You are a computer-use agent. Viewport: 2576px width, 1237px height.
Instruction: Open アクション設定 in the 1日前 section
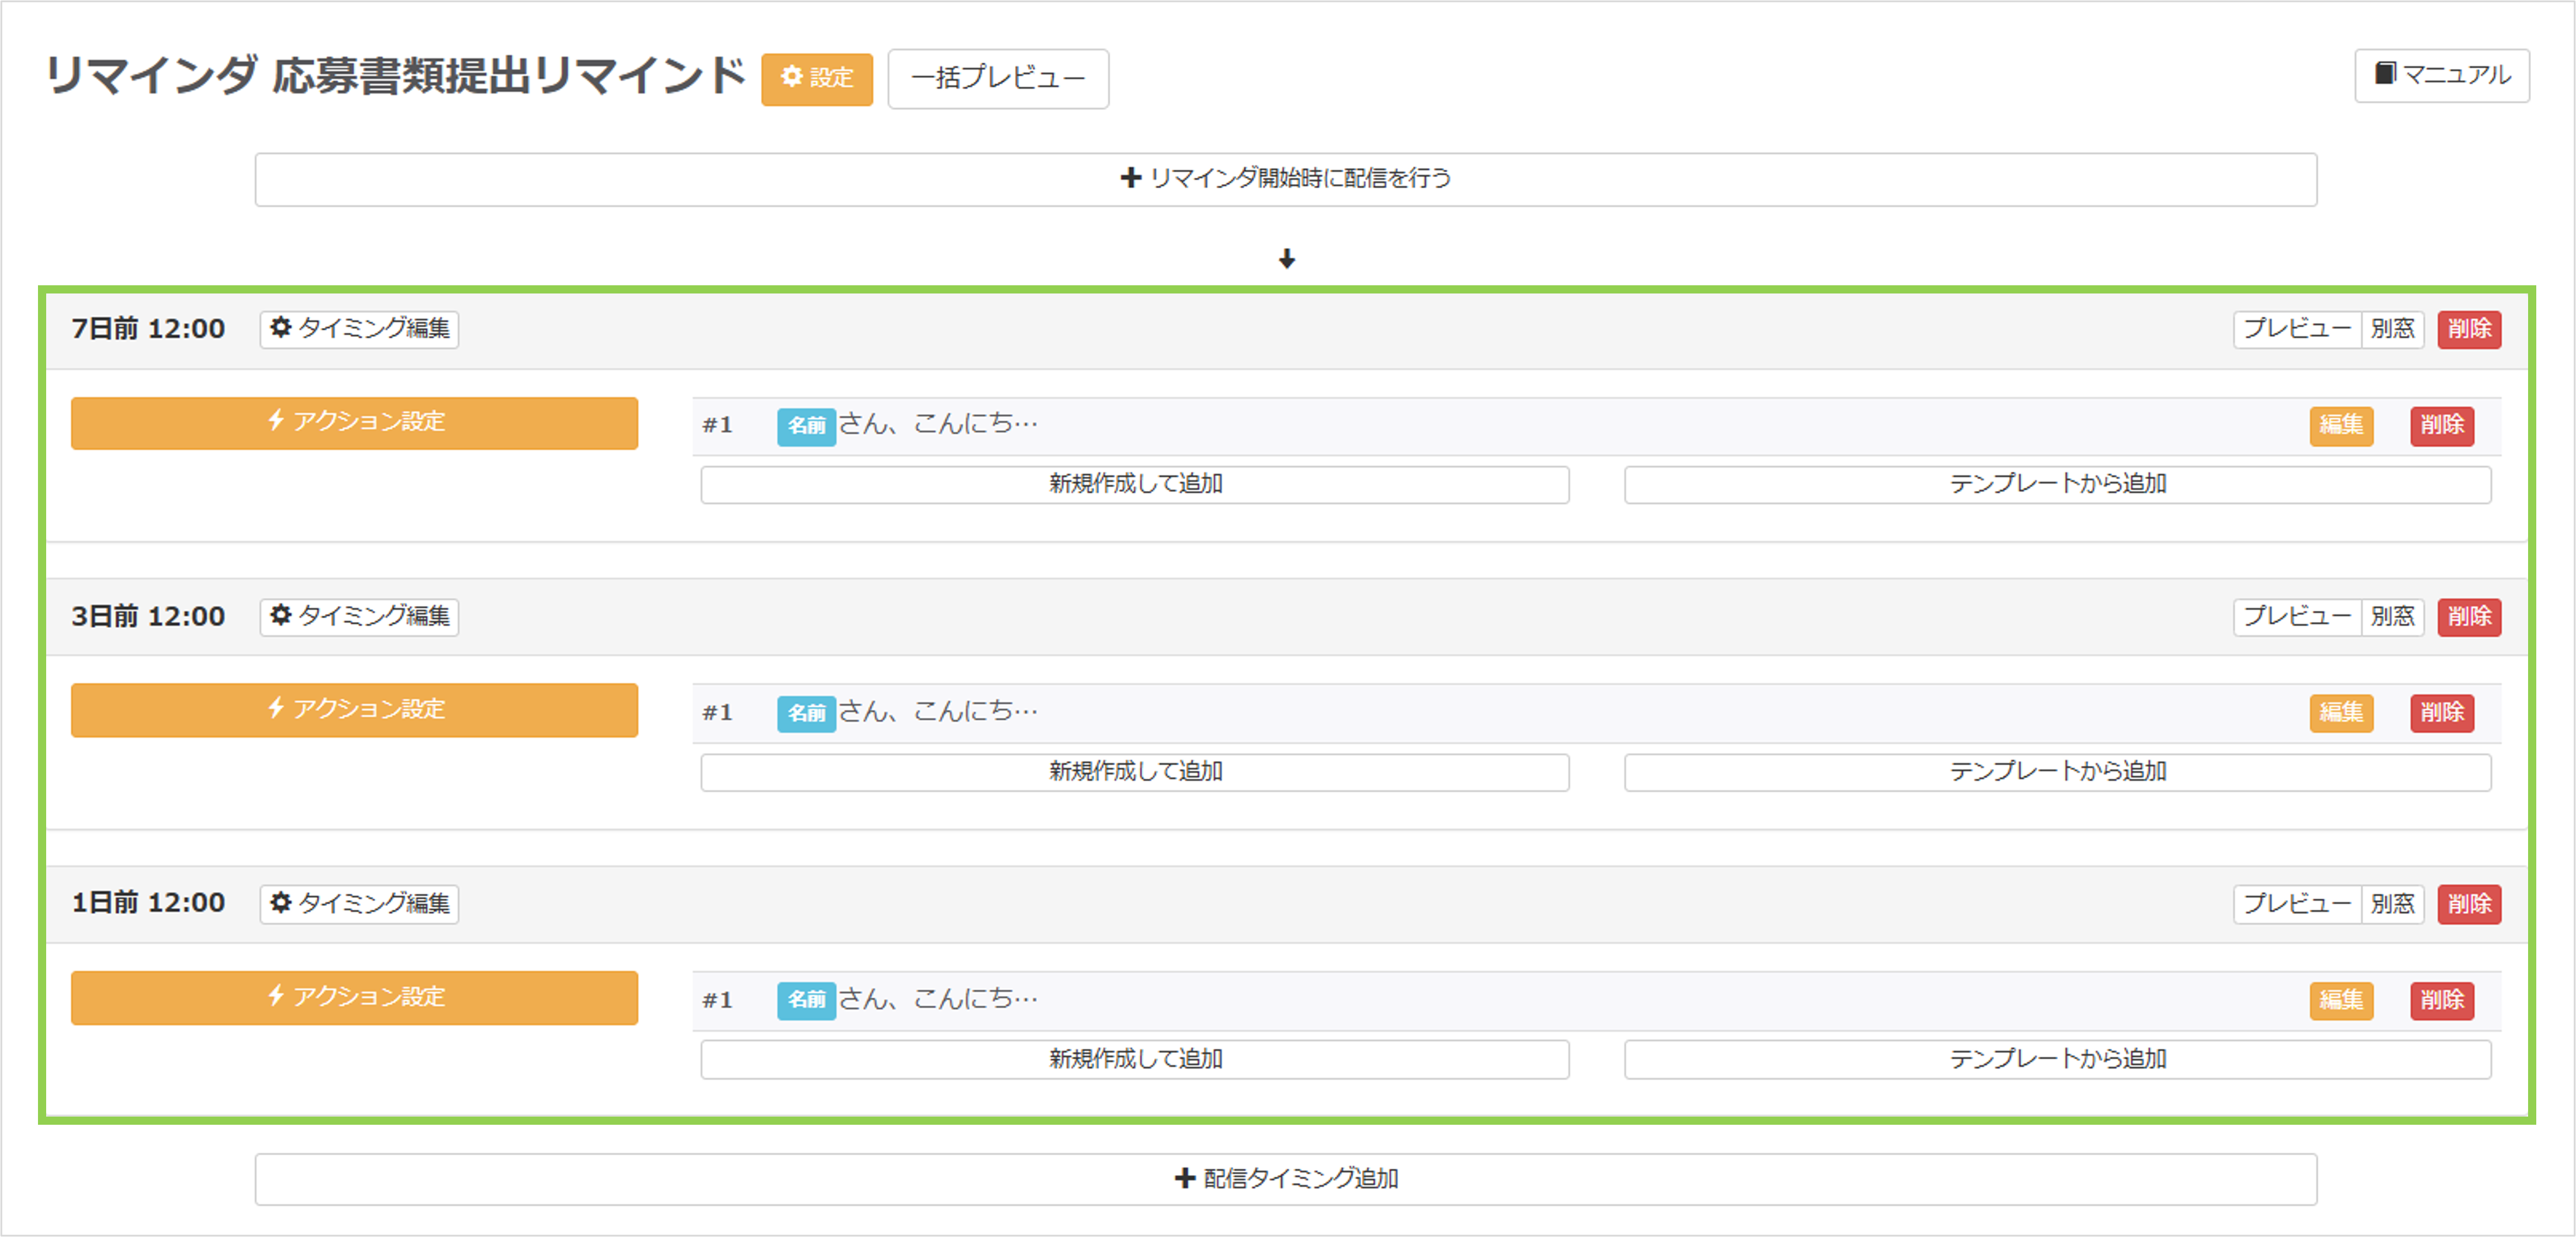(x=354, y=997)
